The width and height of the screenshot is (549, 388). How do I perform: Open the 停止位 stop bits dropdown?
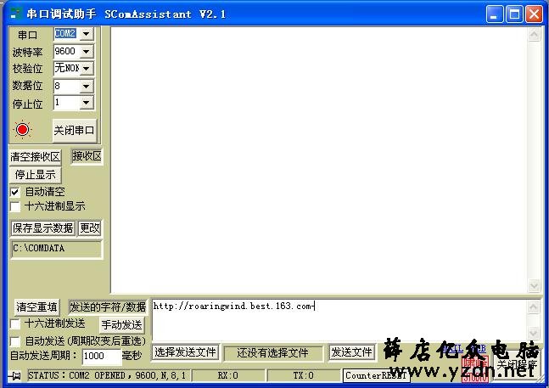87,103
